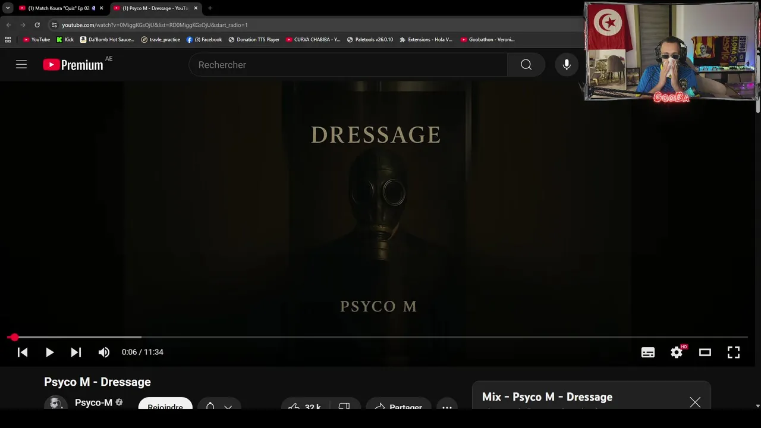Click the video title Psyco M - Dressage
This screenshot has height=428, width=761.
[x=98, y=382]
